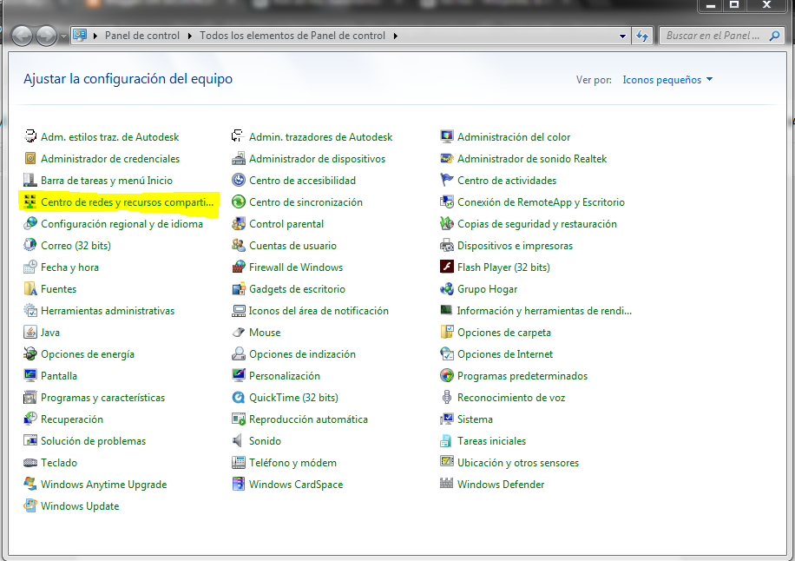795x561 pixels.
Task: Open Control parental link
Action: (x=286, y=224)
